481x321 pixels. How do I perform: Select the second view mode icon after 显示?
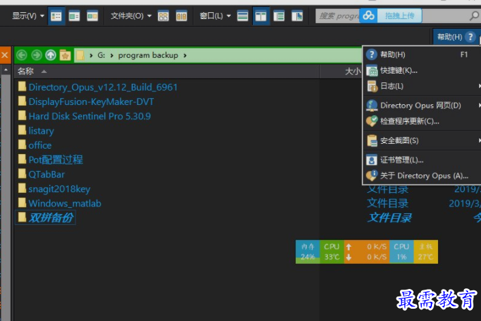[x=74, y=16]
